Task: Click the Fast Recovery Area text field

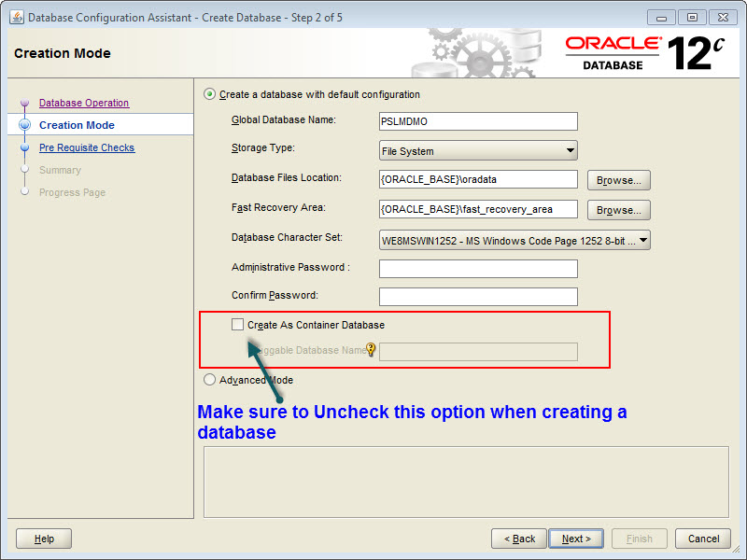Action: [478, 209]
